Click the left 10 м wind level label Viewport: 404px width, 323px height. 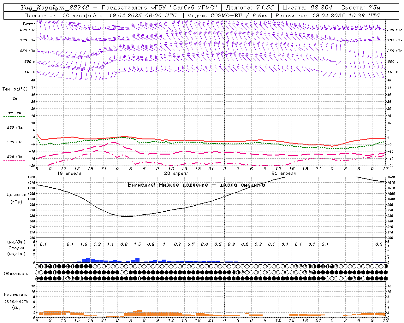tap(31, 72)
